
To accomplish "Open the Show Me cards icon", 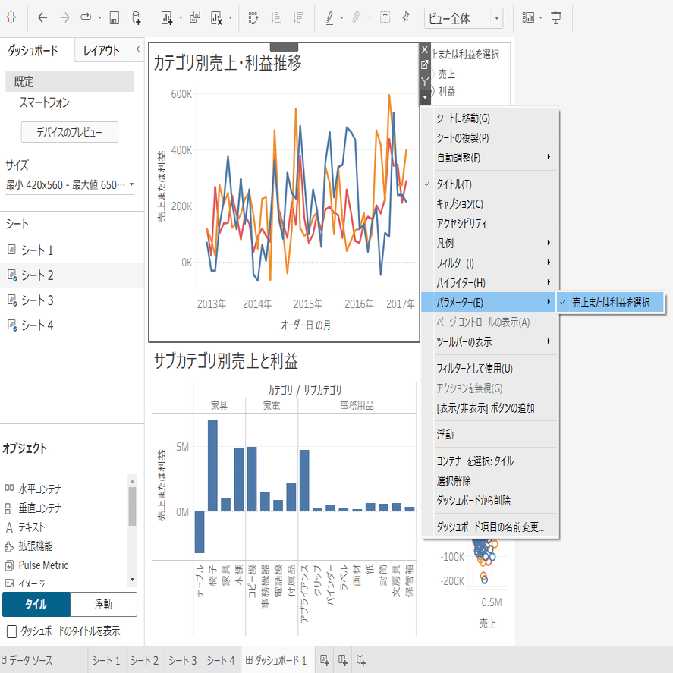I will click(x=528, y=17).
